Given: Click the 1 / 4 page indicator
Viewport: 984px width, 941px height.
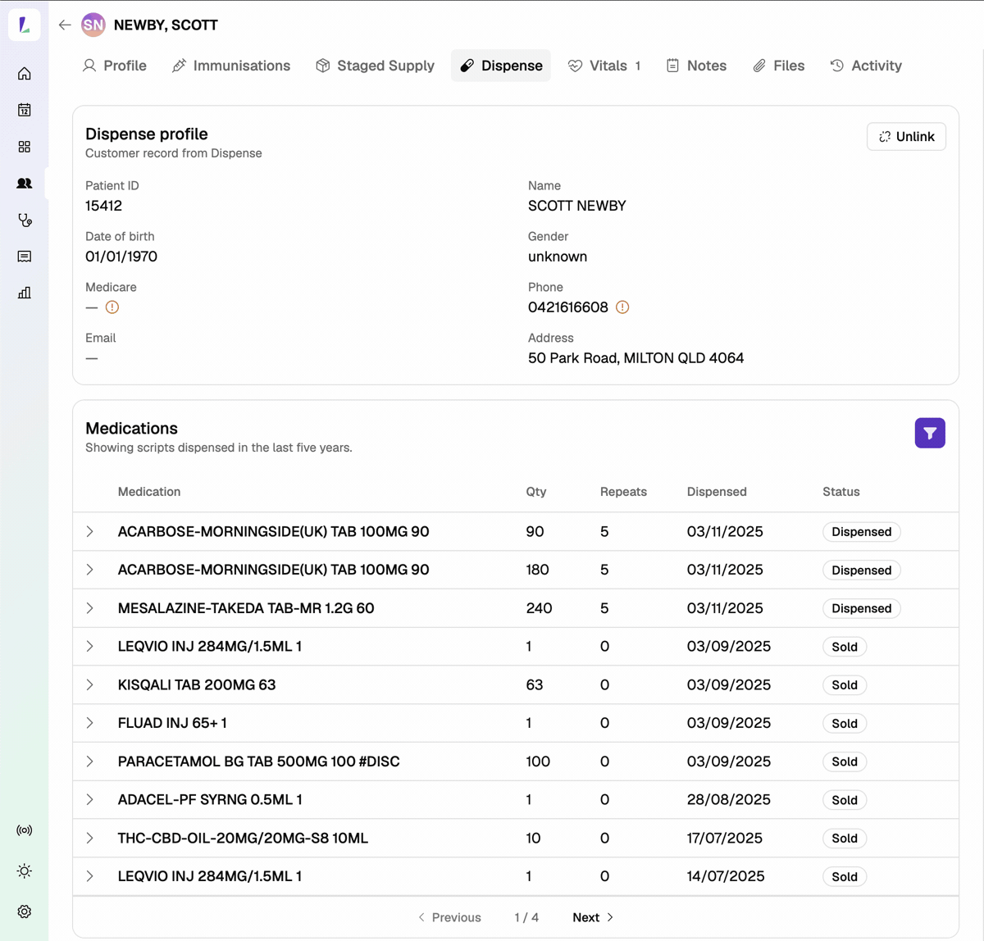Looking at the screenshot, I should [x=526, y=917].
